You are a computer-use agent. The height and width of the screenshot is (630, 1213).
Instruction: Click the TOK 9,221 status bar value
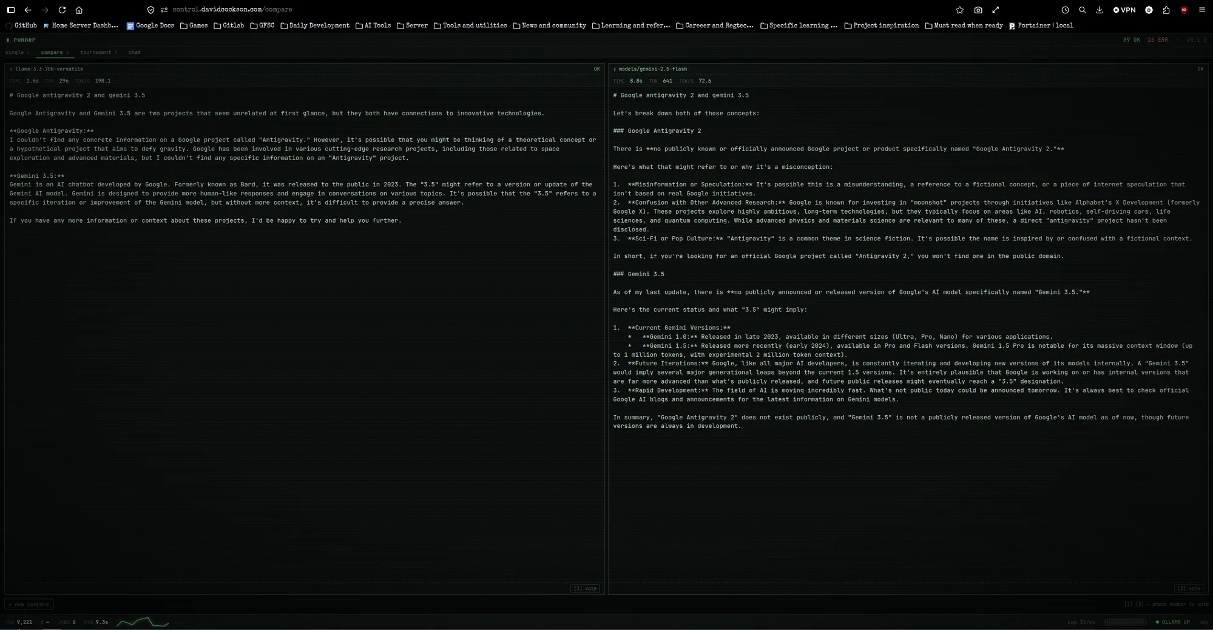19,622
